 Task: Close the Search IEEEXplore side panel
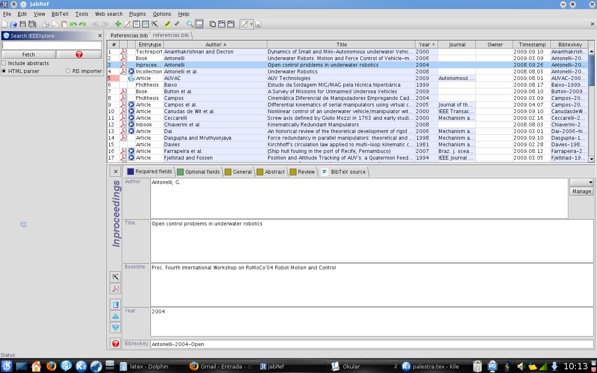99,36
